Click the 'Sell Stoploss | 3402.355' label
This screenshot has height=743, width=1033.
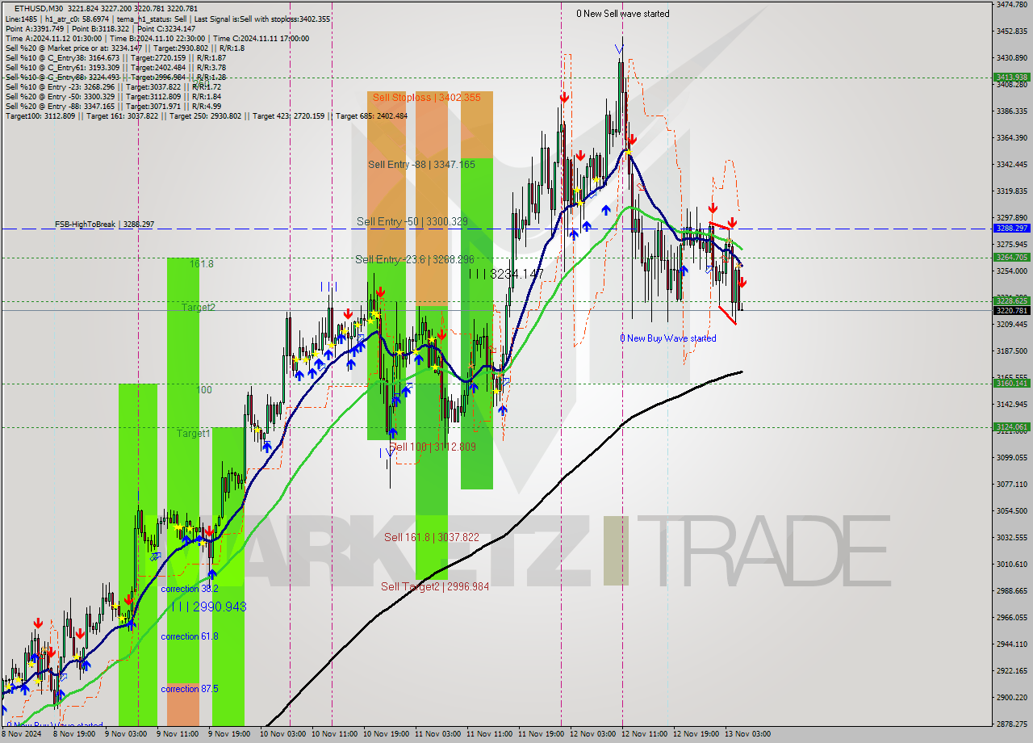pyautogui.click(x=426, y=98)
